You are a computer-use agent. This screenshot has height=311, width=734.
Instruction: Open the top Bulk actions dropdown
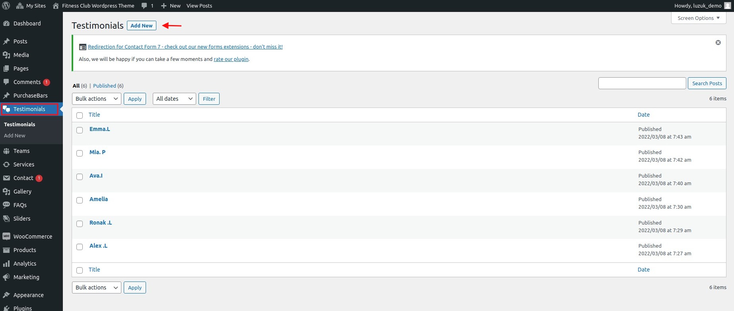tap(97, 99)
